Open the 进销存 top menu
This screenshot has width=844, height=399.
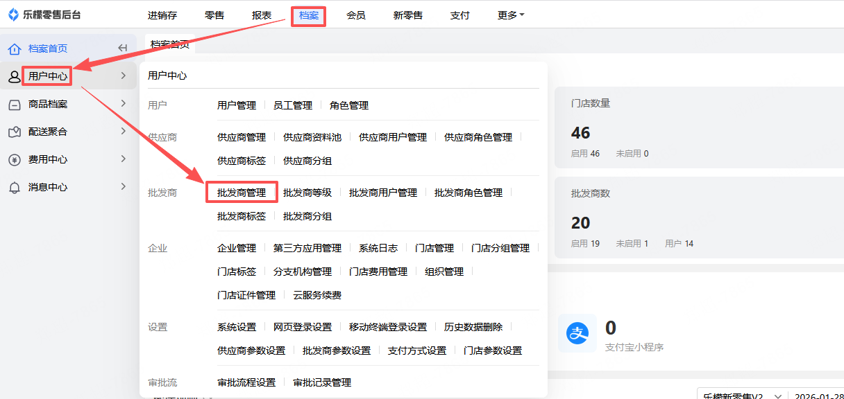[x=162, y=15]
